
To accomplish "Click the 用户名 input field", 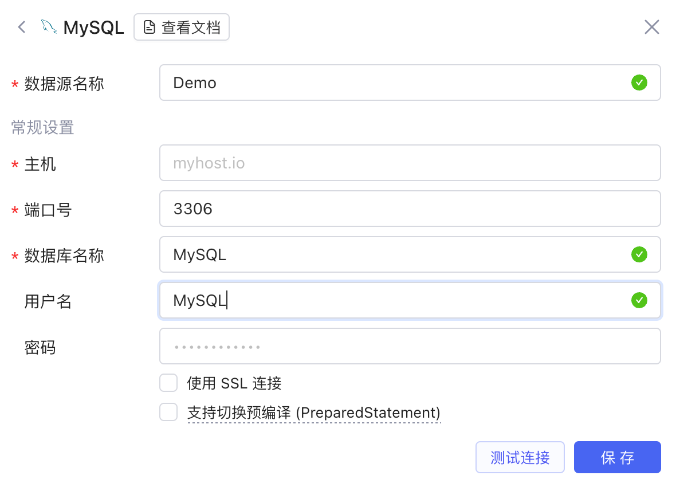I will [410, 301].
